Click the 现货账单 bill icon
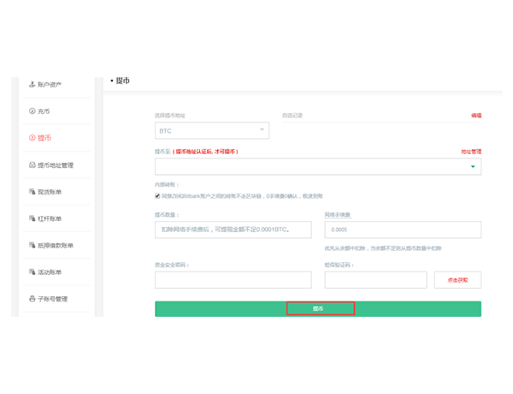The width and height of the screenshot is (513, 394). 32,192
